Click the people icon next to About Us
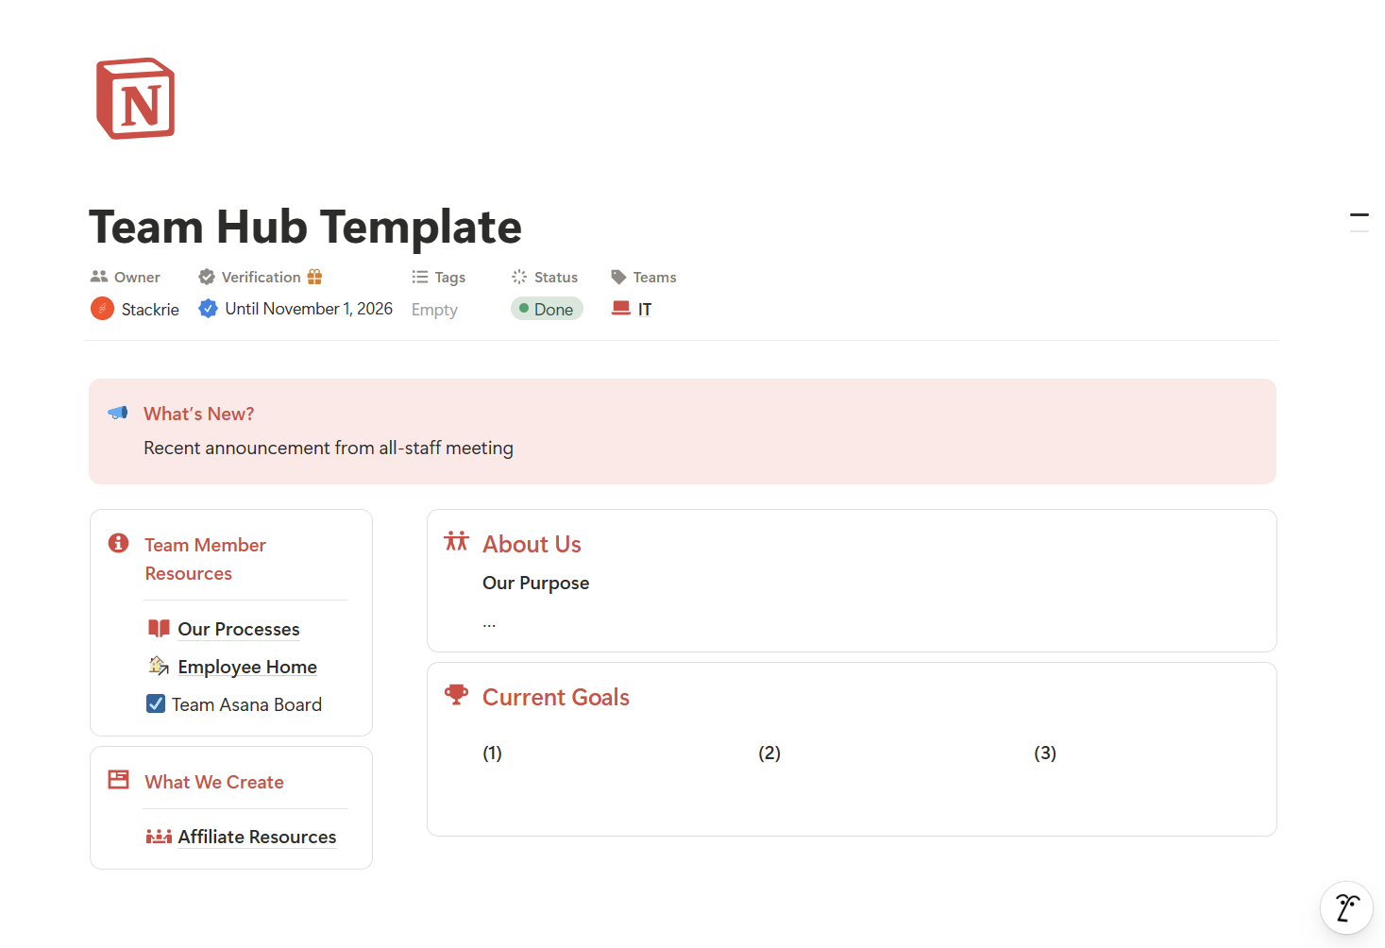Screen dimensions: 1385x948 tap(457, 541)
